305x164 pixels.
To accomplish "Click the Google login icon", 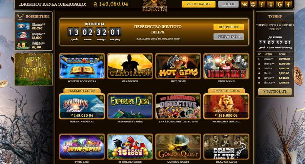I will pyautogui.click(x=280, y=4).
